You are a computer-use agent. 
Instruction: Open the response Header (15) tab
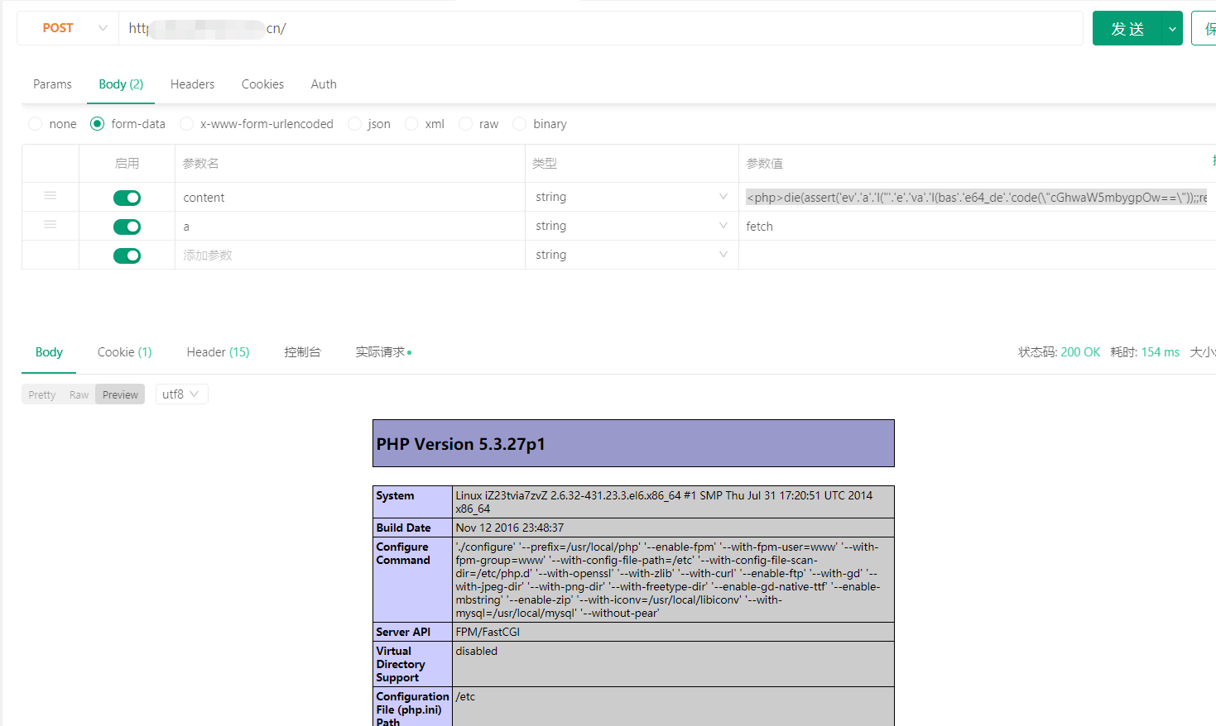coord(218,352)
